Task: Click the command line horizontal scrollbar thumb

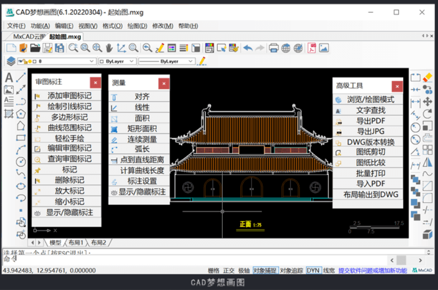Action: tap(402, 260)
